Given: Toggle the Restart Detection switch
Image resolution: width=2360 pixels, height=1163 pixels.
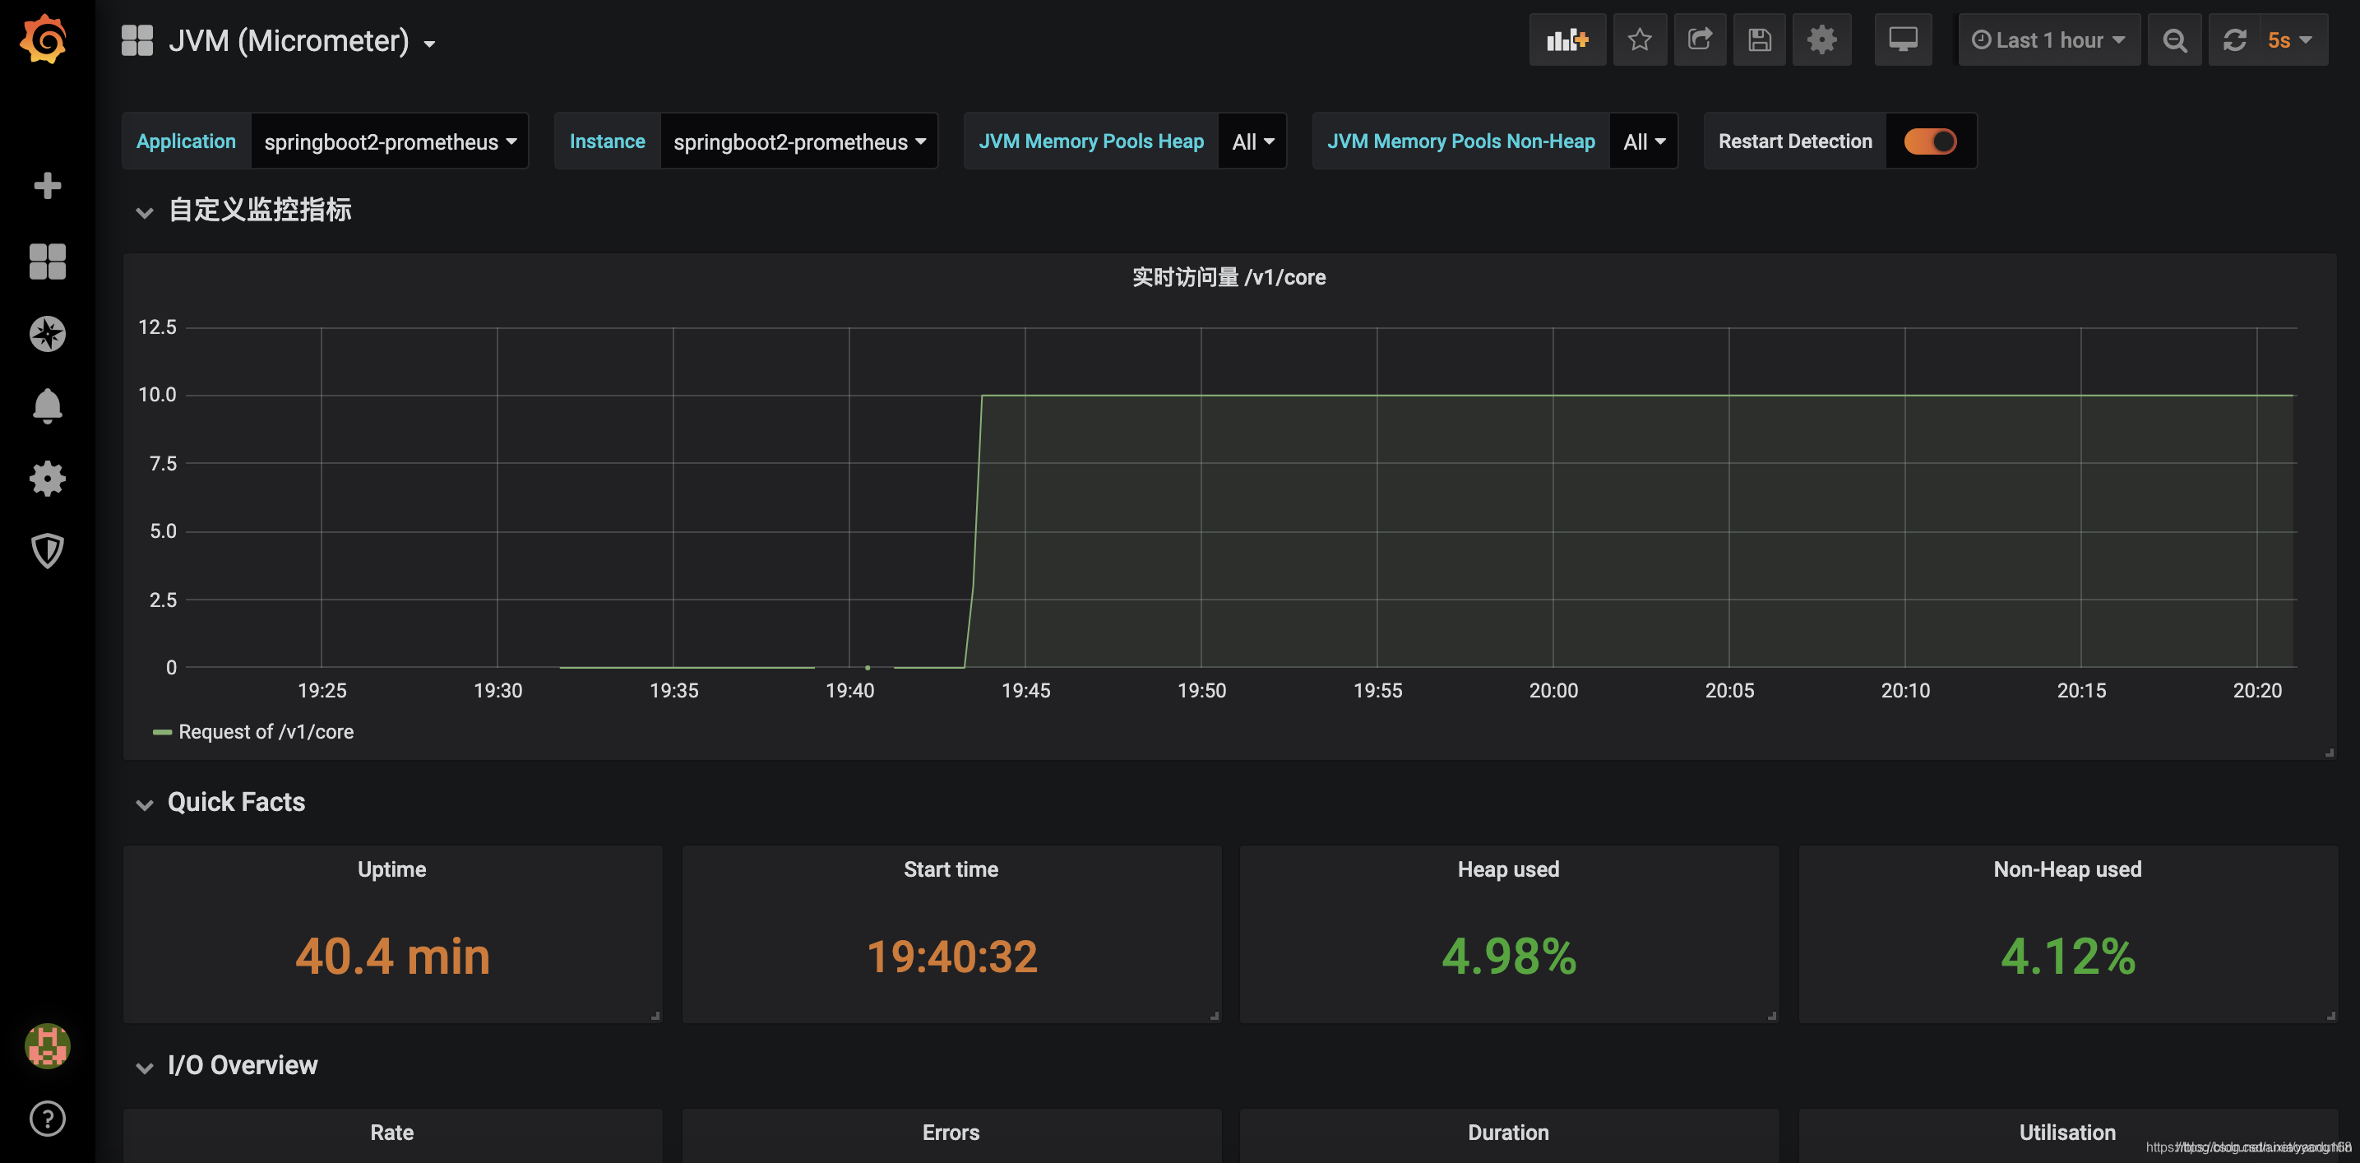Looking at the screenshot, I should (1930, 141).
